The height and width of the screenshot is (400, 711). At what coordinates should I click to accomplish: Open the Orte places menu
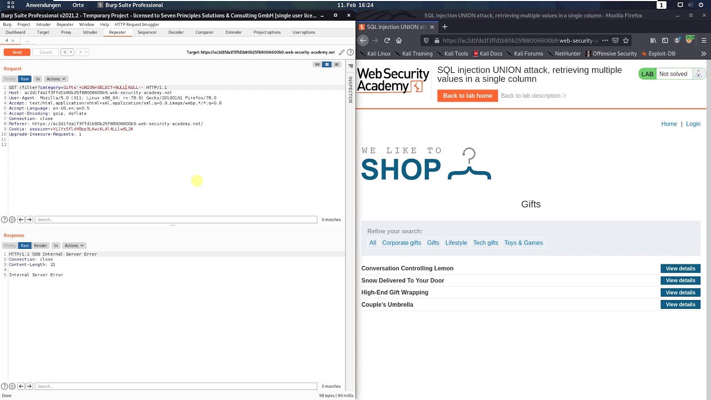click(78, 5)
